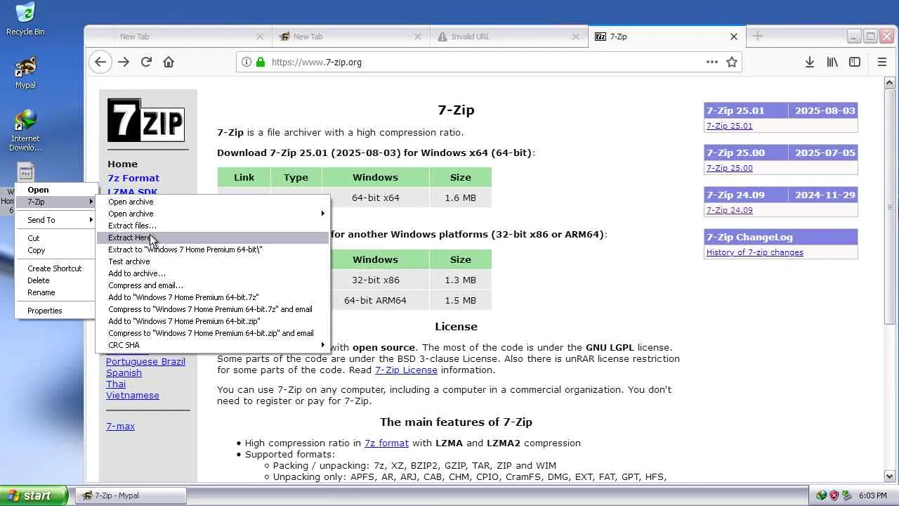Click the Start button on the taskbar
Screen dimensions: 899x506
(x=34, y=495)
